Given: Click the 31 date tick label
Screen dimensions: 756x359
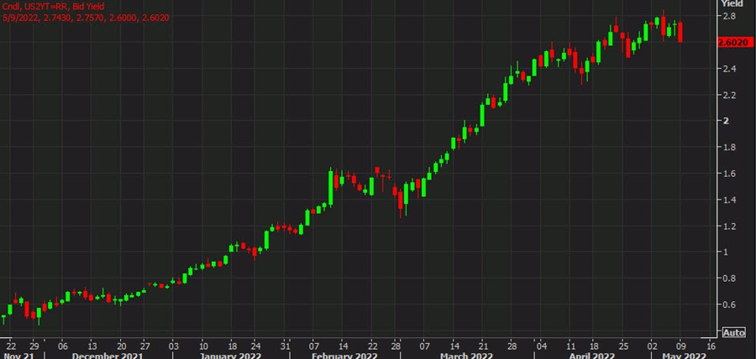Looking at the screenshot, I should click(x=285, y=346).
